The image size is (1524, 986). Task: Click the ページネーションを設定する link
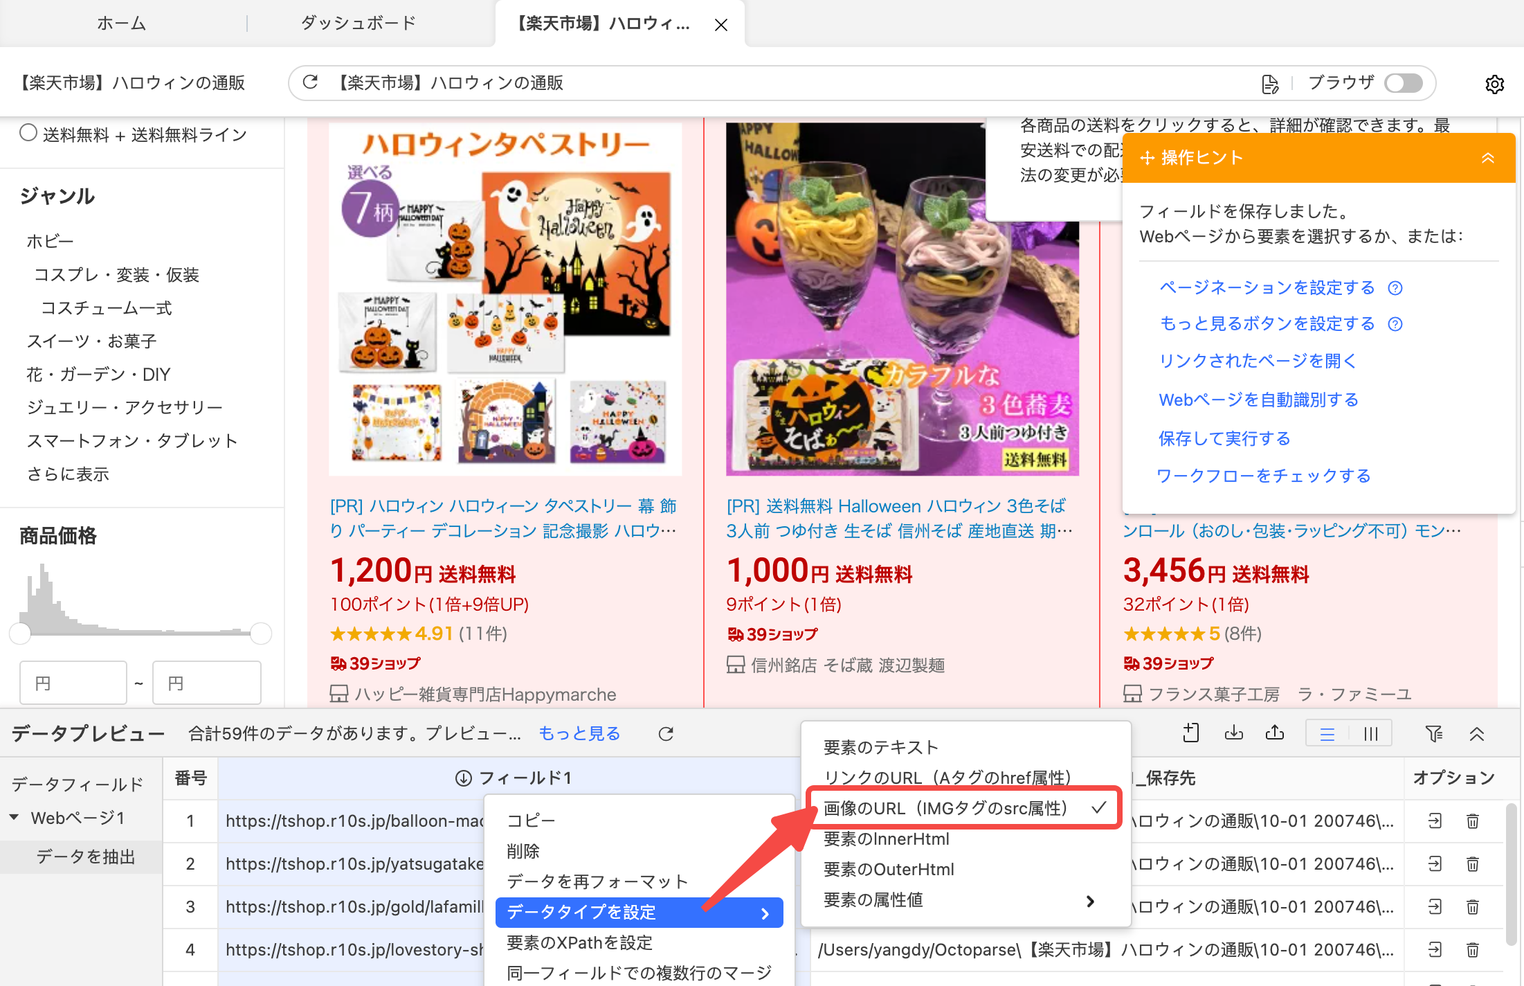pyautogui.click(x=1267, y=287)
